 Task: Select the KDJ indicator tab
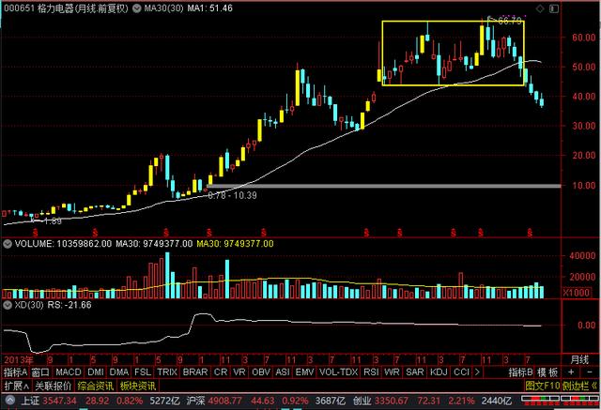tap(440, 372)
